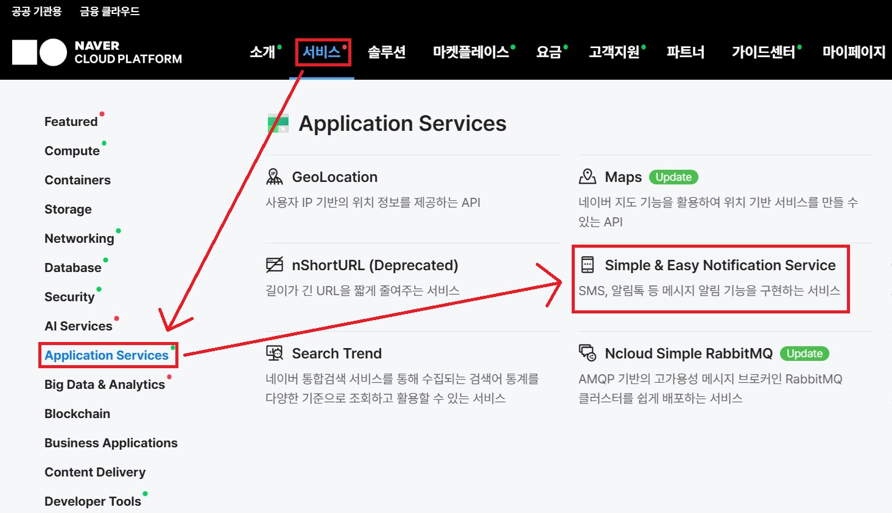Open the 소개 menu
This screenshot has width=892, height=513.
point(262,52)
